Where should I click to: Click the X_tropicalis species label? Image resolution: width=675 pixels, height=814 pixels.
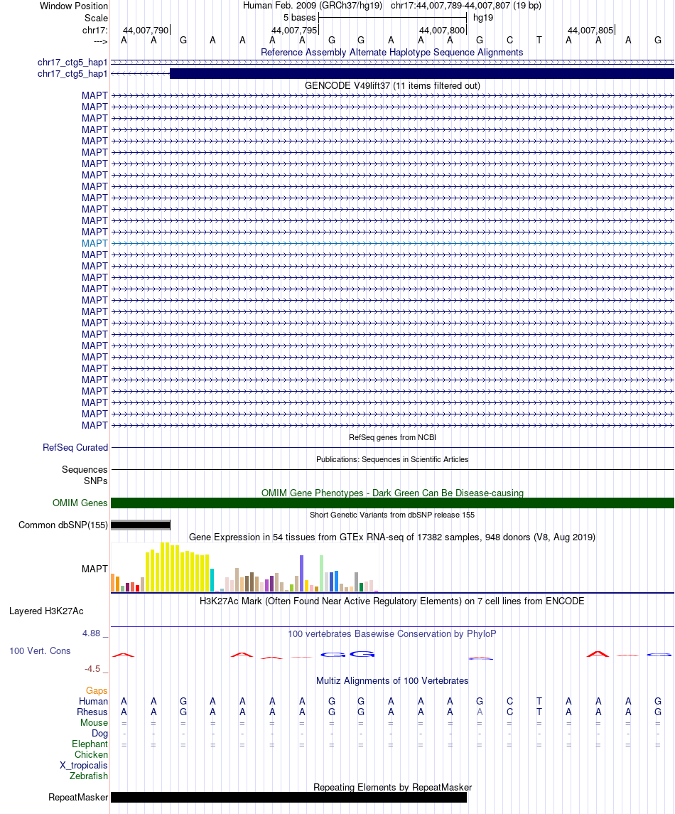tap(84, 765)
